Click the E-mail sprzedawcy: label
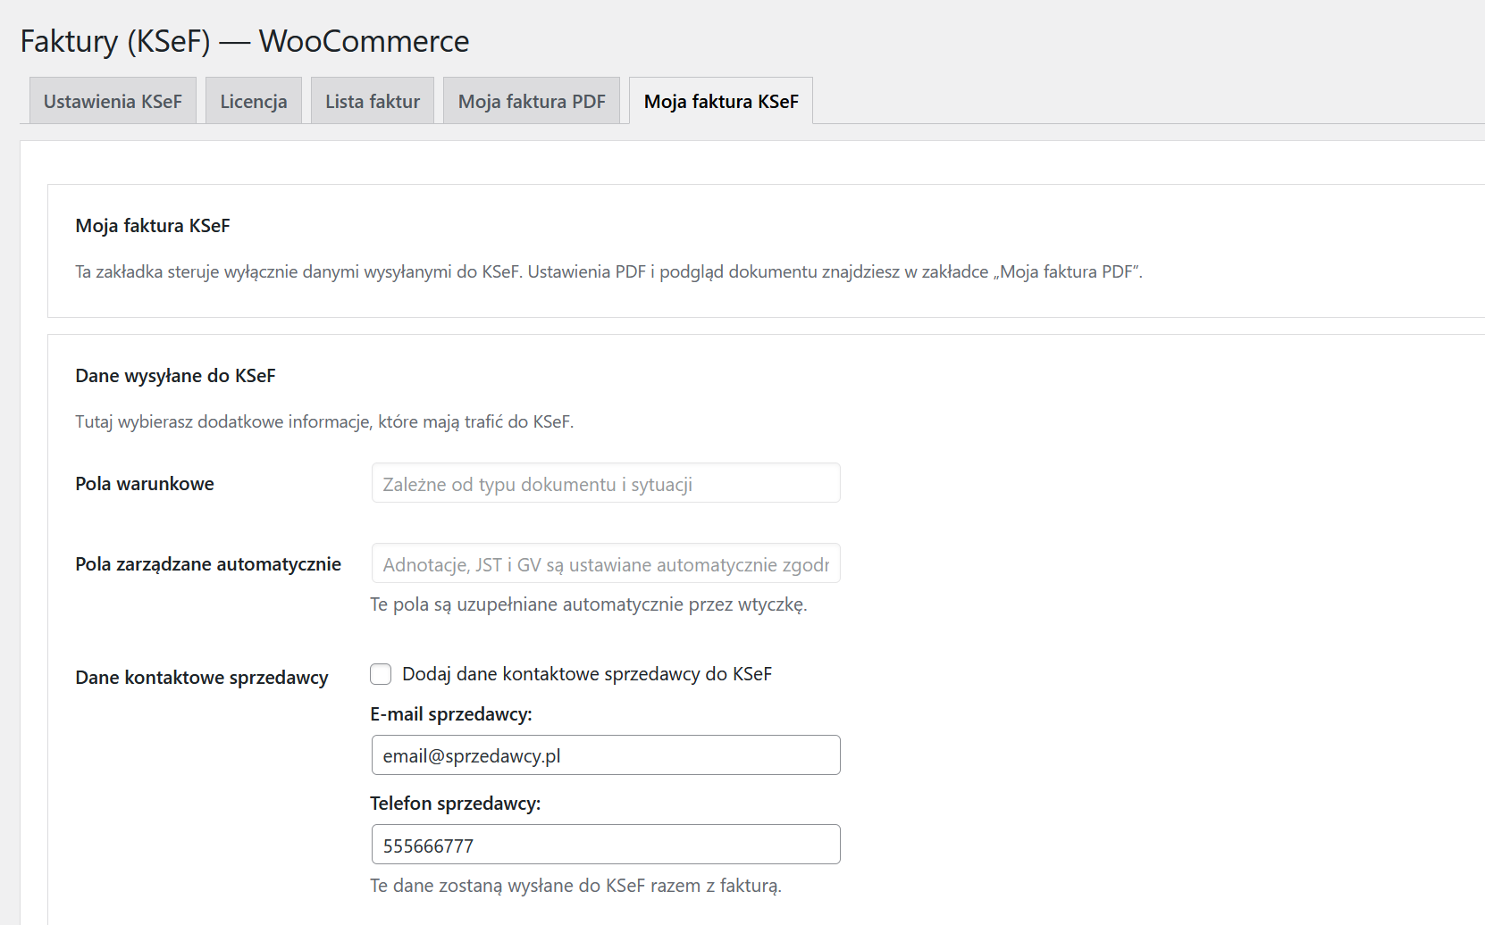 (x=451, y=714)
